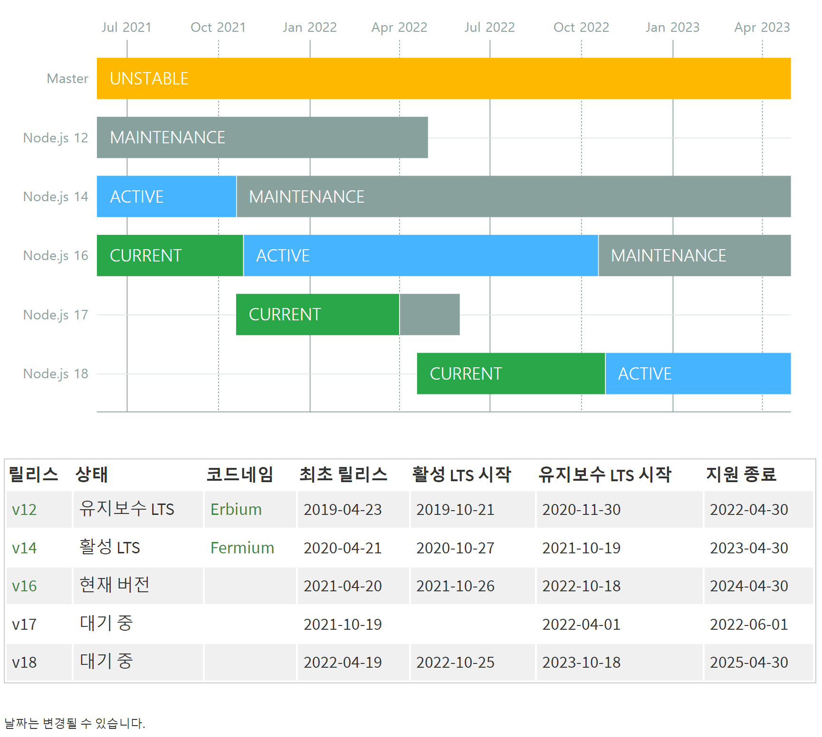Click the date 2020-10-27

coord(455,548)
